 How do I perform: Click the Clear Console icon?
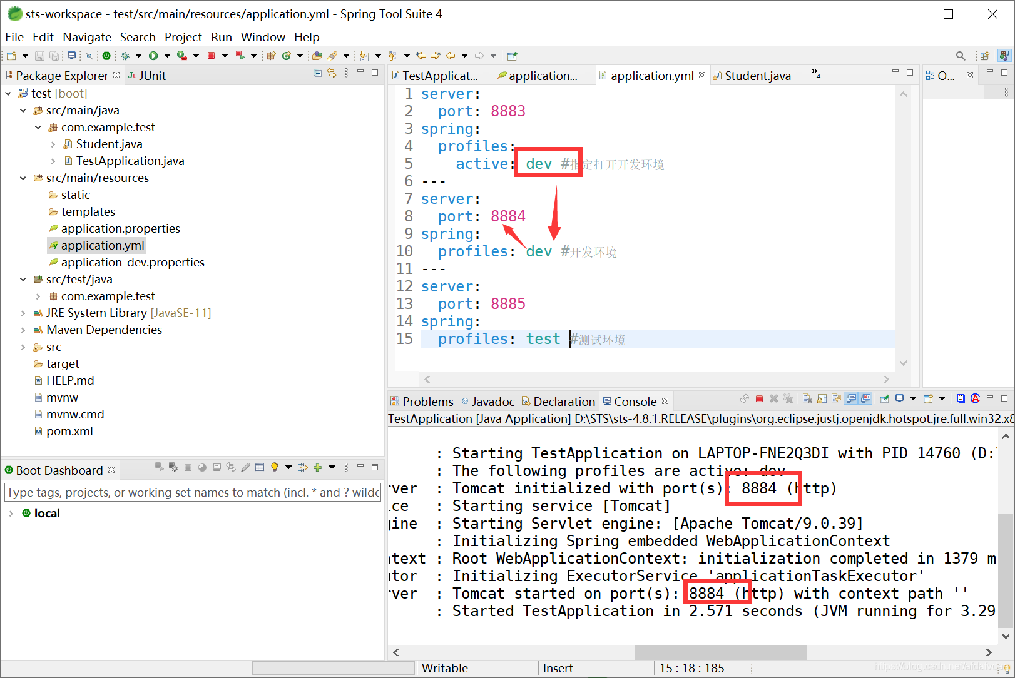coord(807,398)
